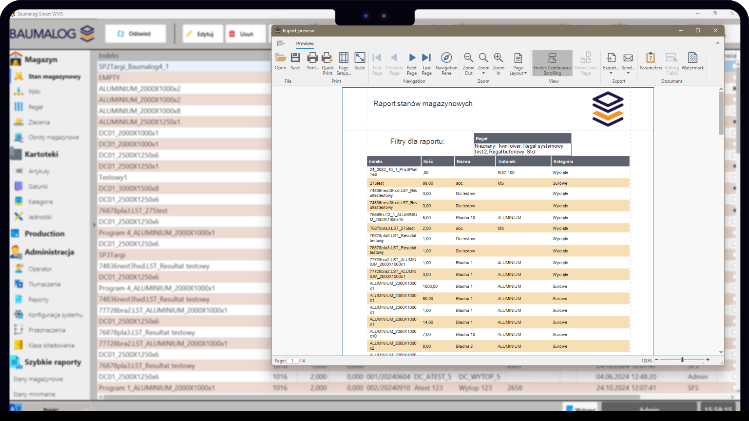Open the Export dropdown menu
The width and height of the screenshot is (749, 421).
(x=611, y=73)
